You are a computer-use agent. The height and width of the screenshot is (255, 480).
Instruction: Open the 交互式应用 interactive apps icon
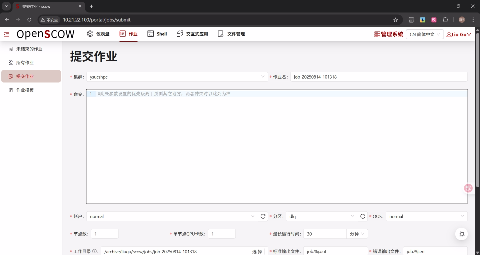[179, 34]
